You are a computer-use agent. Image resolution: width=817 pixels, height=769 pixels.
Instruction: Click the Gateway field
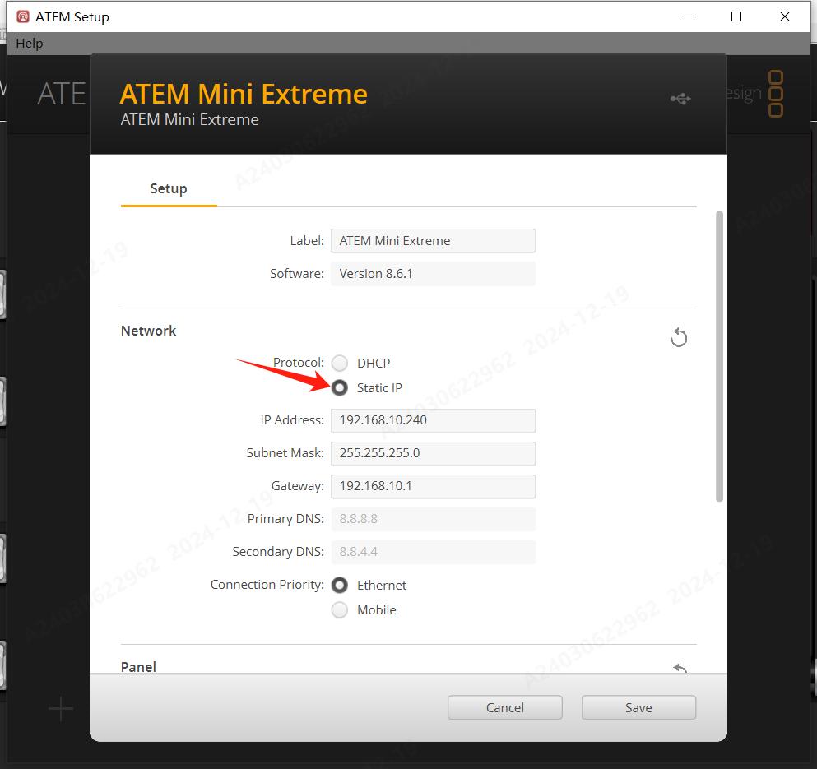point(433,486)
